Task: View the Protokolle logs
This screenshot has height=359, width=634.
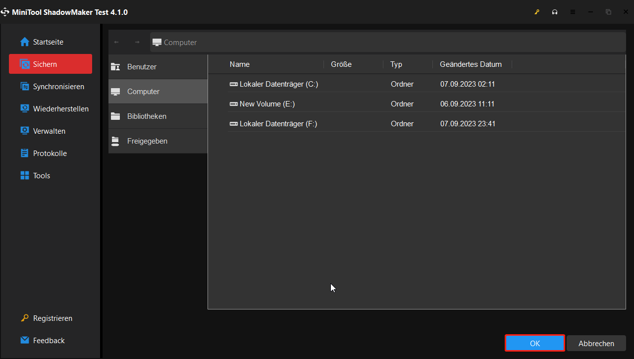Action: [x=50, y=153]
